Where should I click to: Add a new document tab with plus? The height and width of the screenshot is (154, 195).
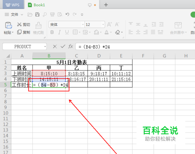click(x=106, y=5)
